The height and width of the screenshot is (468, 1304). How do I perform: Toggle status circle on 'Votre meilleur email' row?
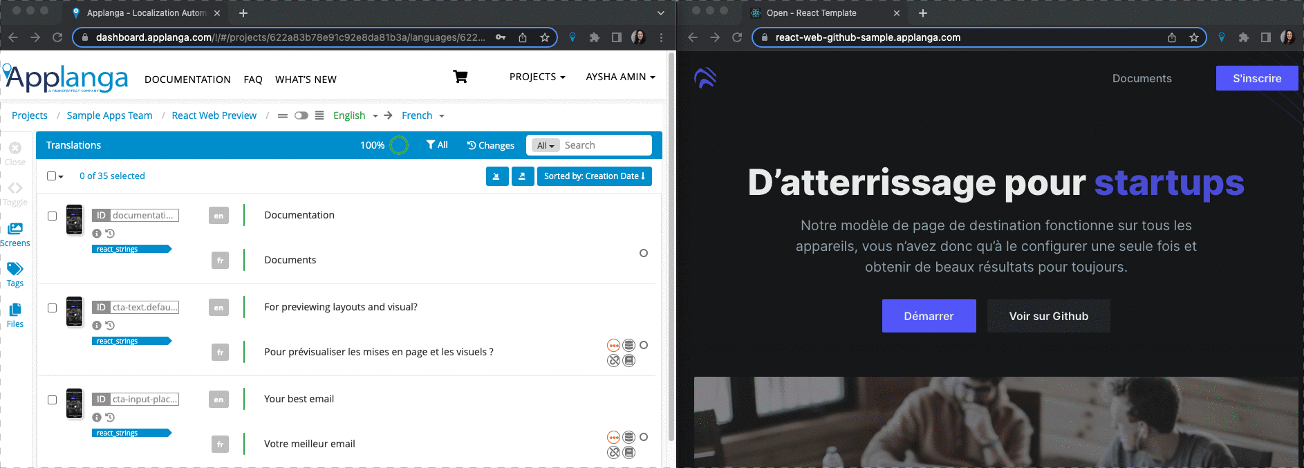pos(644,437)
